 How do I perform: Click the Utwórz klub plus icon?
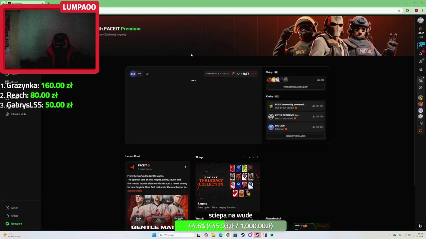pos(7,114)
